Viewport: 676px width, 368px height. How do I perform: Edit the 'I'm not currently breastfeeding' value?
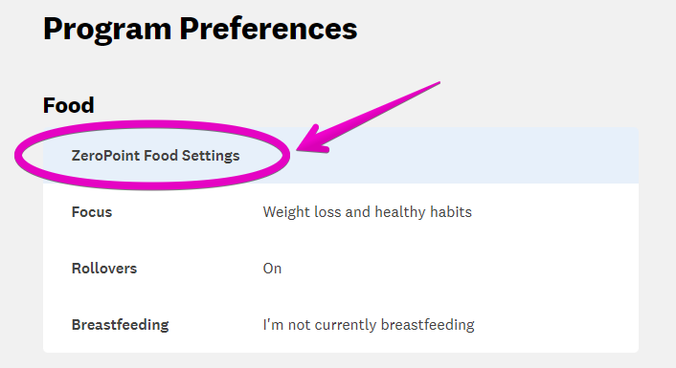[x=369, y=325]
